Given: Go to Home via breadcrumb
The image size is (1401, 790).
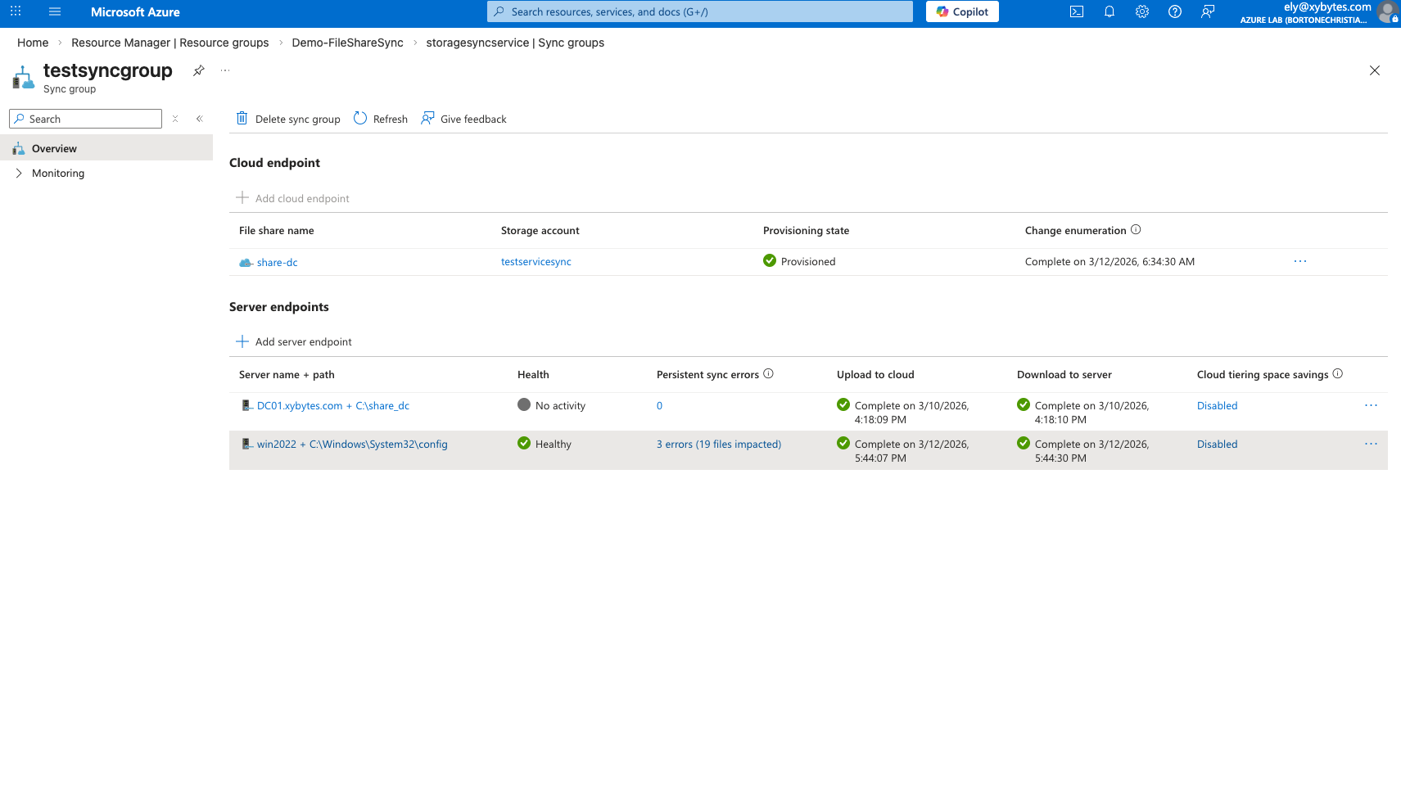Looking at the screenshot, I should pyautogui.click(x=32, y=43).
